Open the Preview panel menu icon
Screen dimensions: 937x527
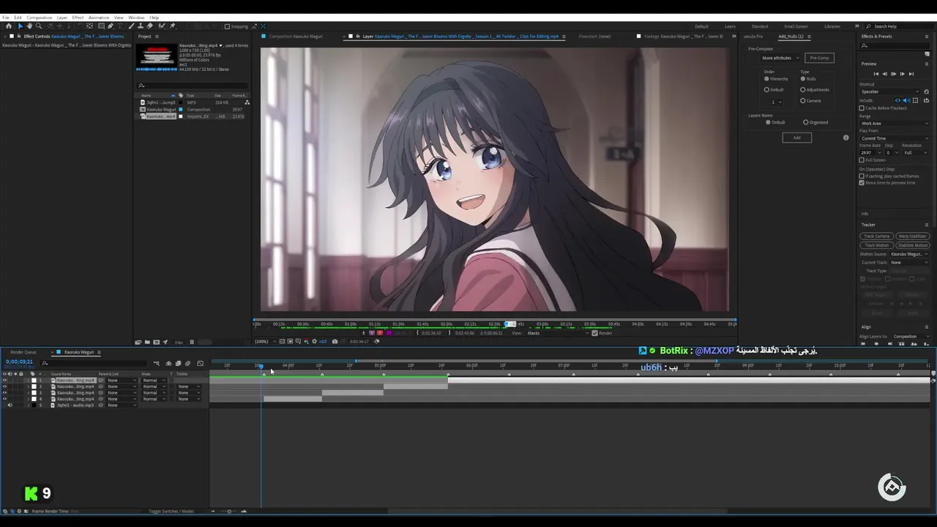click(x=927, y=64)
